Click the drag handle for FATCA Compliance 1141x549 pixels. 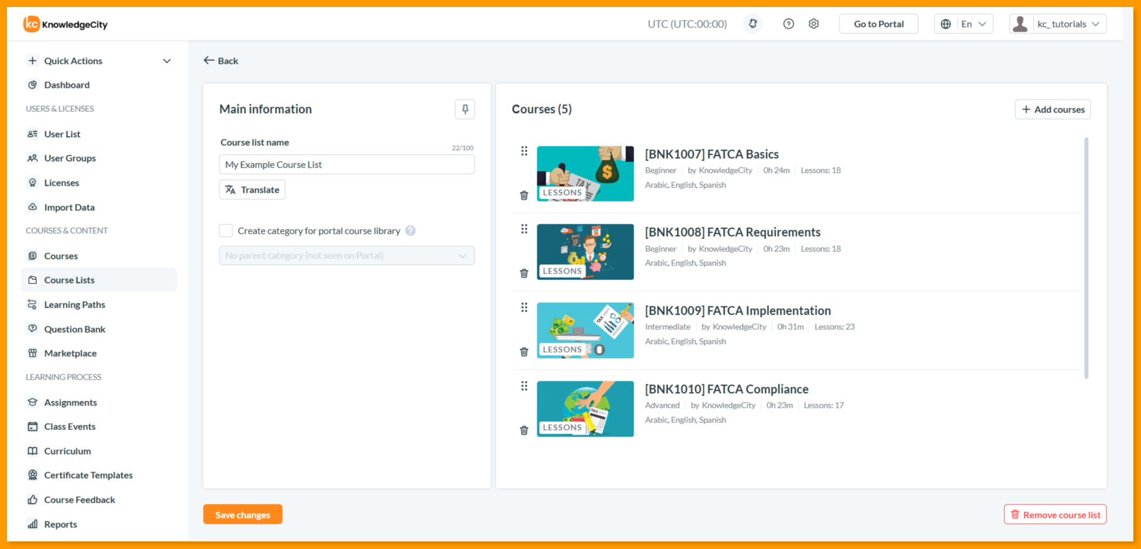point(524,386)
